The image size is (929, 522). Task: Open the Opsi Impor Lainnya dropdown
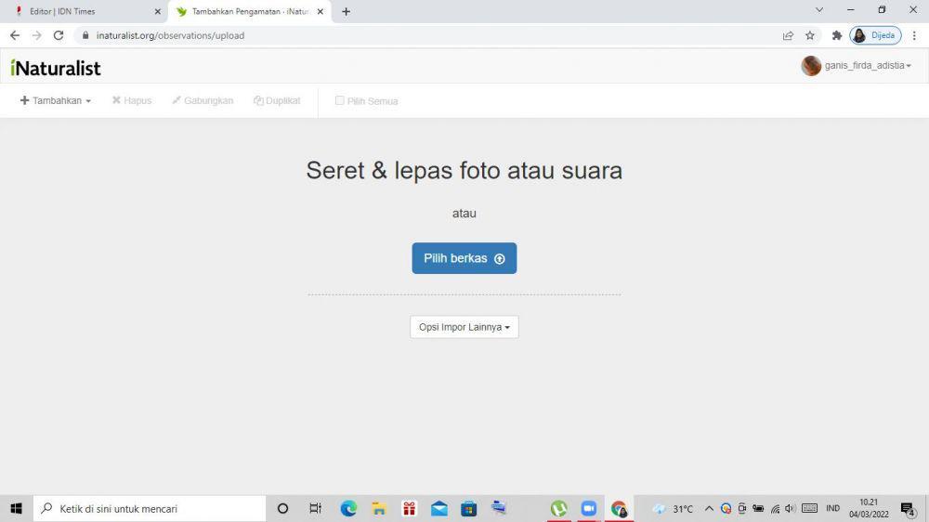pyautogui.click(x=464, y=327)
